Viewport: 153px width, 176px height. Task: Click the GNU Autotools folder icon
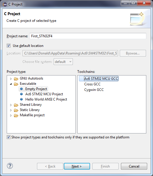[16, 79]
